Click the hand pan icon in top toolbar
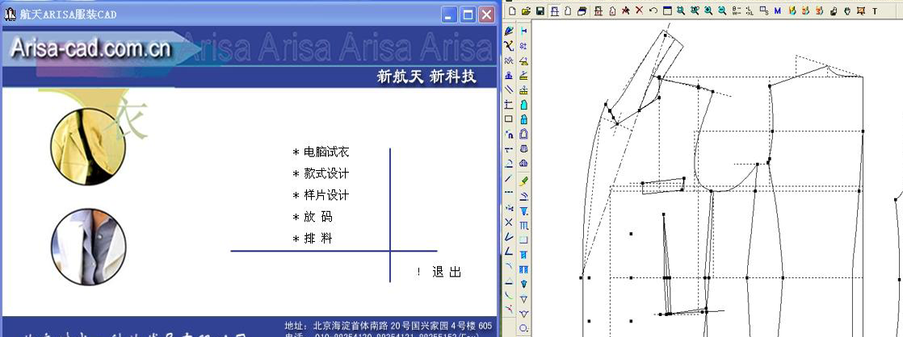Viewport: 903px width, 337px height. coord(848,11)
